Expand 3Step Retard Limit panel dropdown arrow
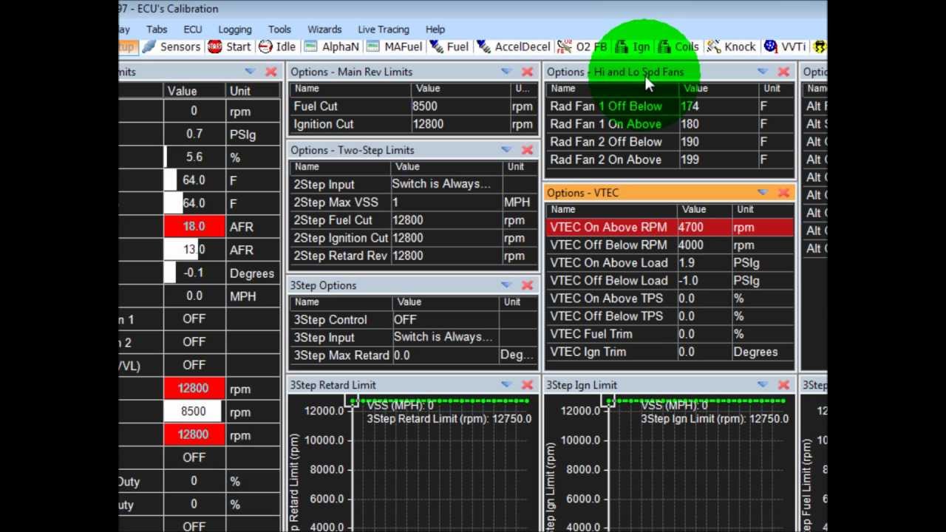 pos(506,385)
